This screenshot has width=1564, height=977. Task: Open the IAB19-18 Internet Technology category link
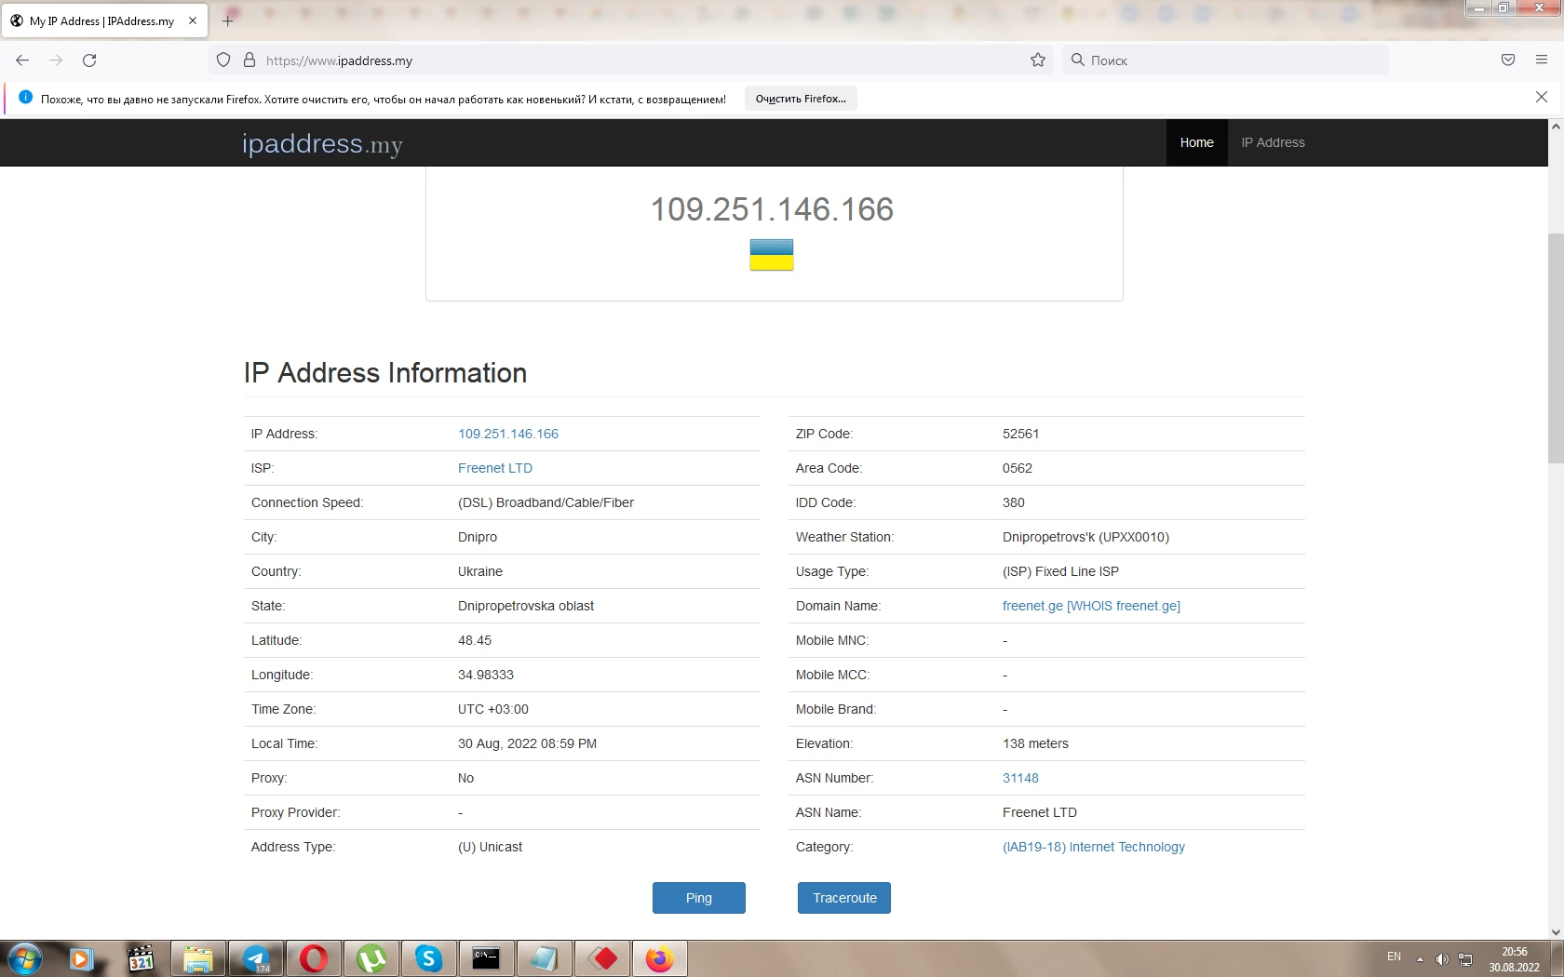(x=1094, y=847)
